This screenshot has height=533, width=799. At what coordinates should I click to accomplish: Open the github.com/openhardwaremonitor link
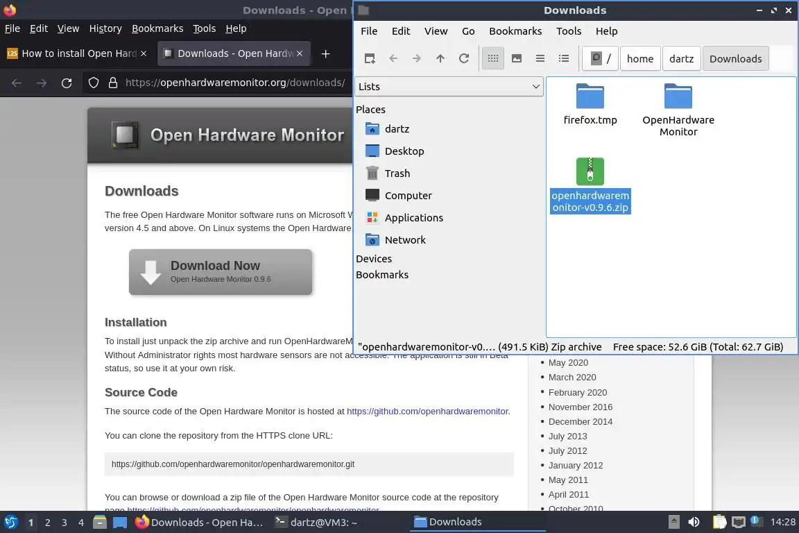(428, 411)
